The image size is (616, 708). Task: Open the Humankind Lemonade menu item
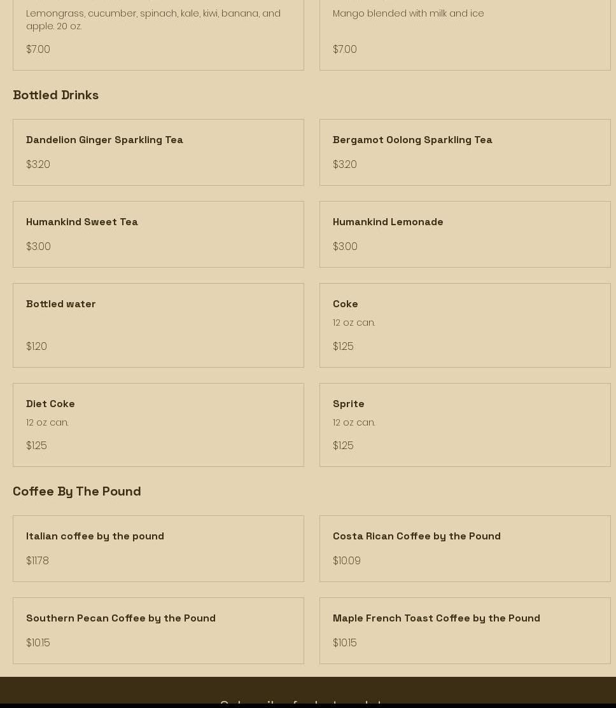tap(388, 222)
